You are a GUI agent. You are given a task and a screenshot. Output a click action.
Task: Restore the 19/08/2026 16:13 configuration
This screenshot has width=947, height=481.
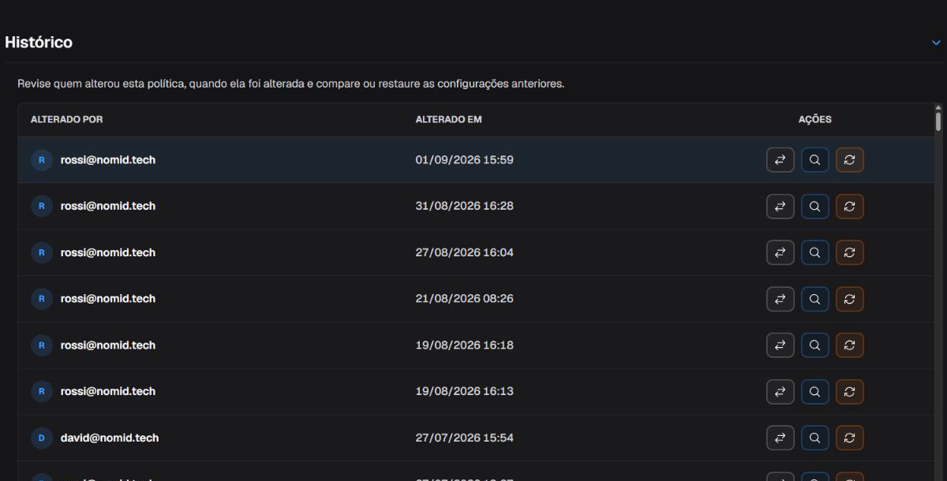pos(850,392)
